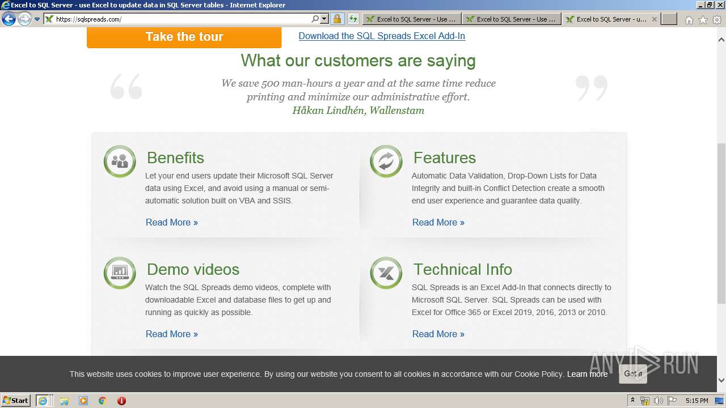
Task: Dismiss cookie banner with Got it button
Action: point(633,374)
